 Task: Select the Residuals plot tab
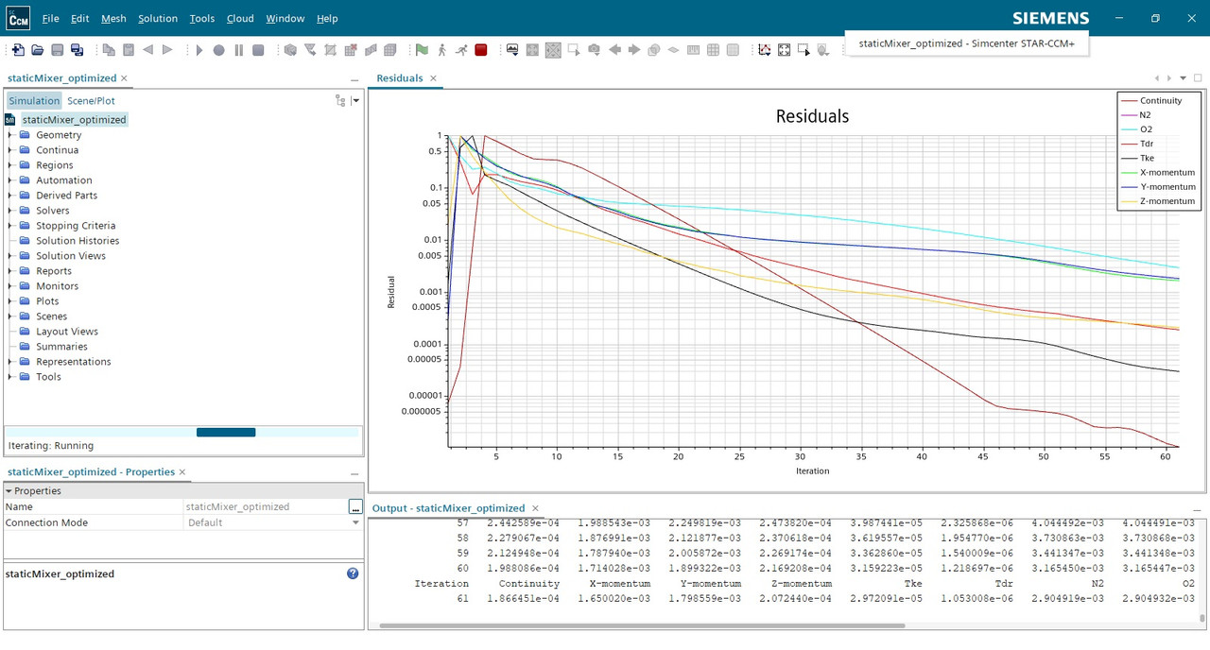click(400, 78)
